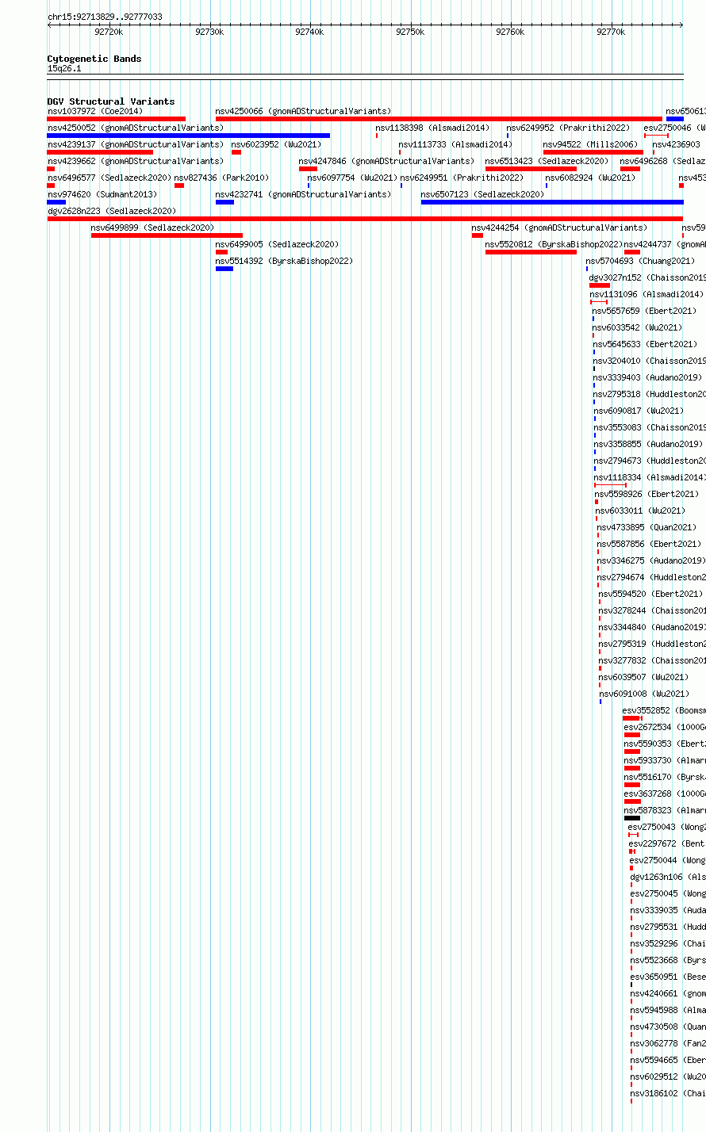706x1132 pixels.
Task: Open variant nsv4247846 gnomAD label
Action: (x=386, y=161)
